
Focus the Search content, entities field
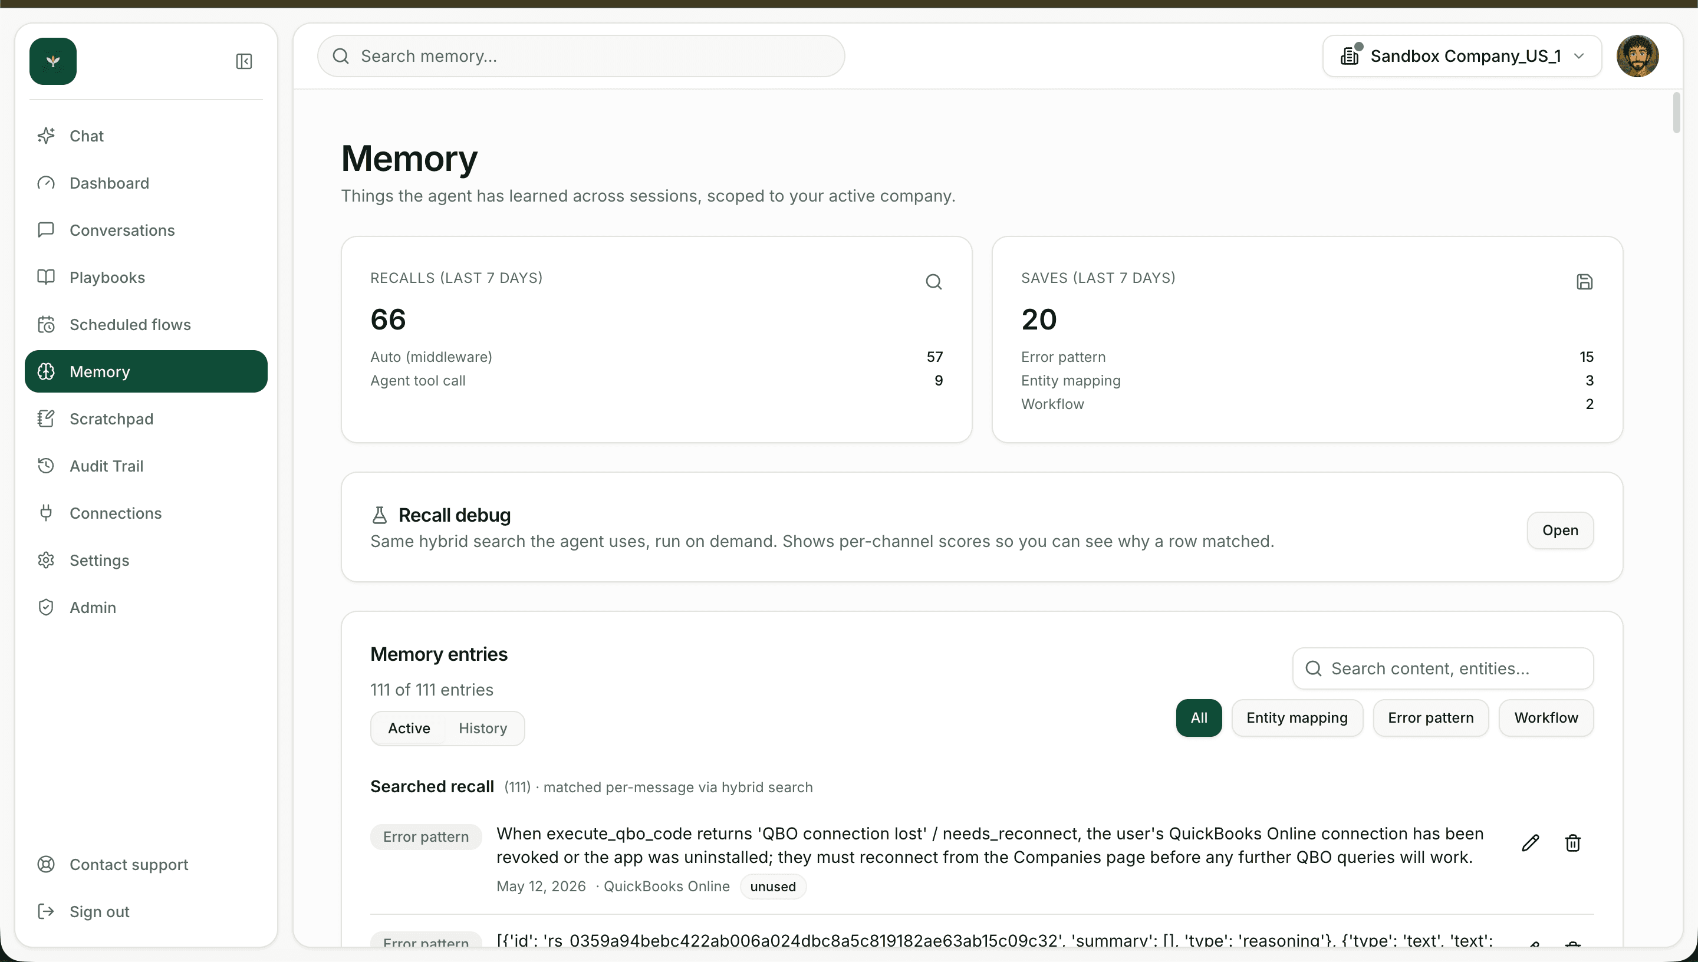click(x=1443, y=668)
